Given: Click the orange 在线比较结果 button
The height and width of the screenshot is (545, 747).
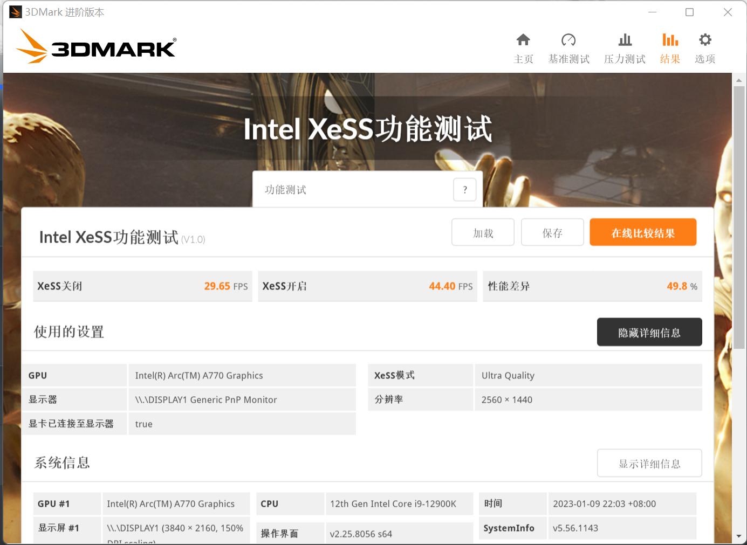Looking at the screenshot, I should [643, 232].
